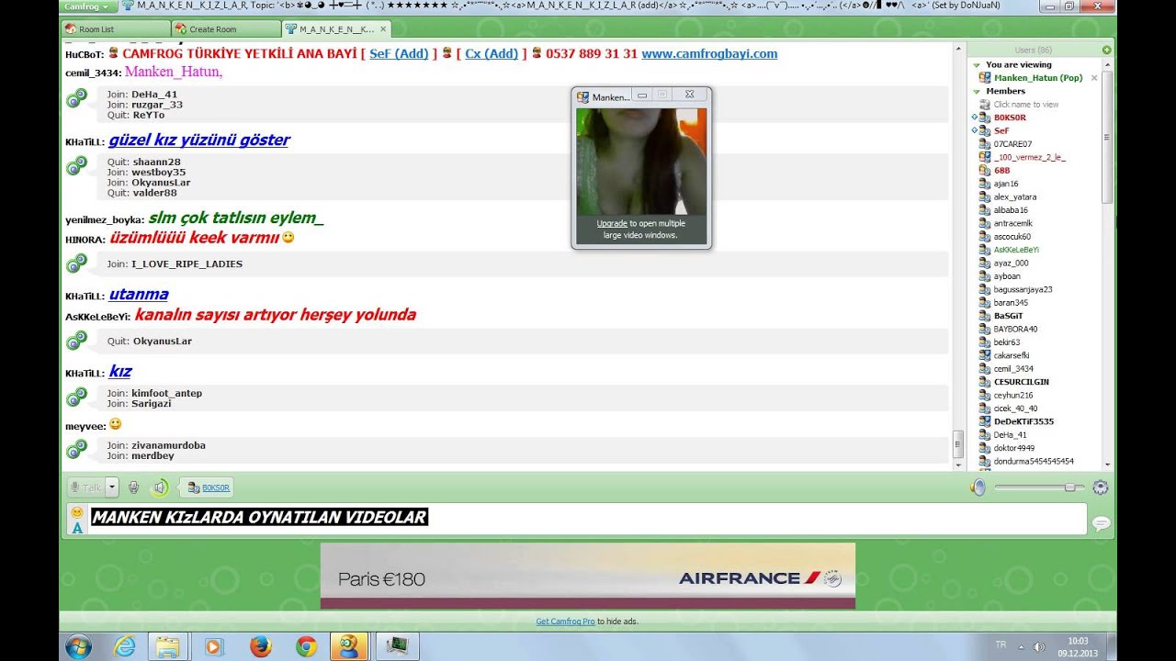Click the B0KS0R user icon in list
This screenshot has height=661, width=1176.
pyautogui.click(x=984, y=118)
